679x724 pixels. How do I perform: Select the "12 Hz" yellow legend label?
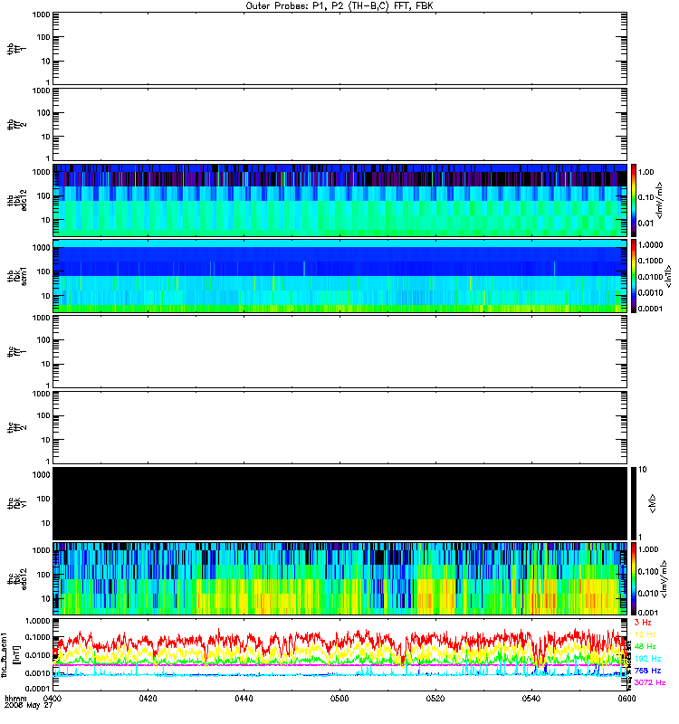[645, 634]
